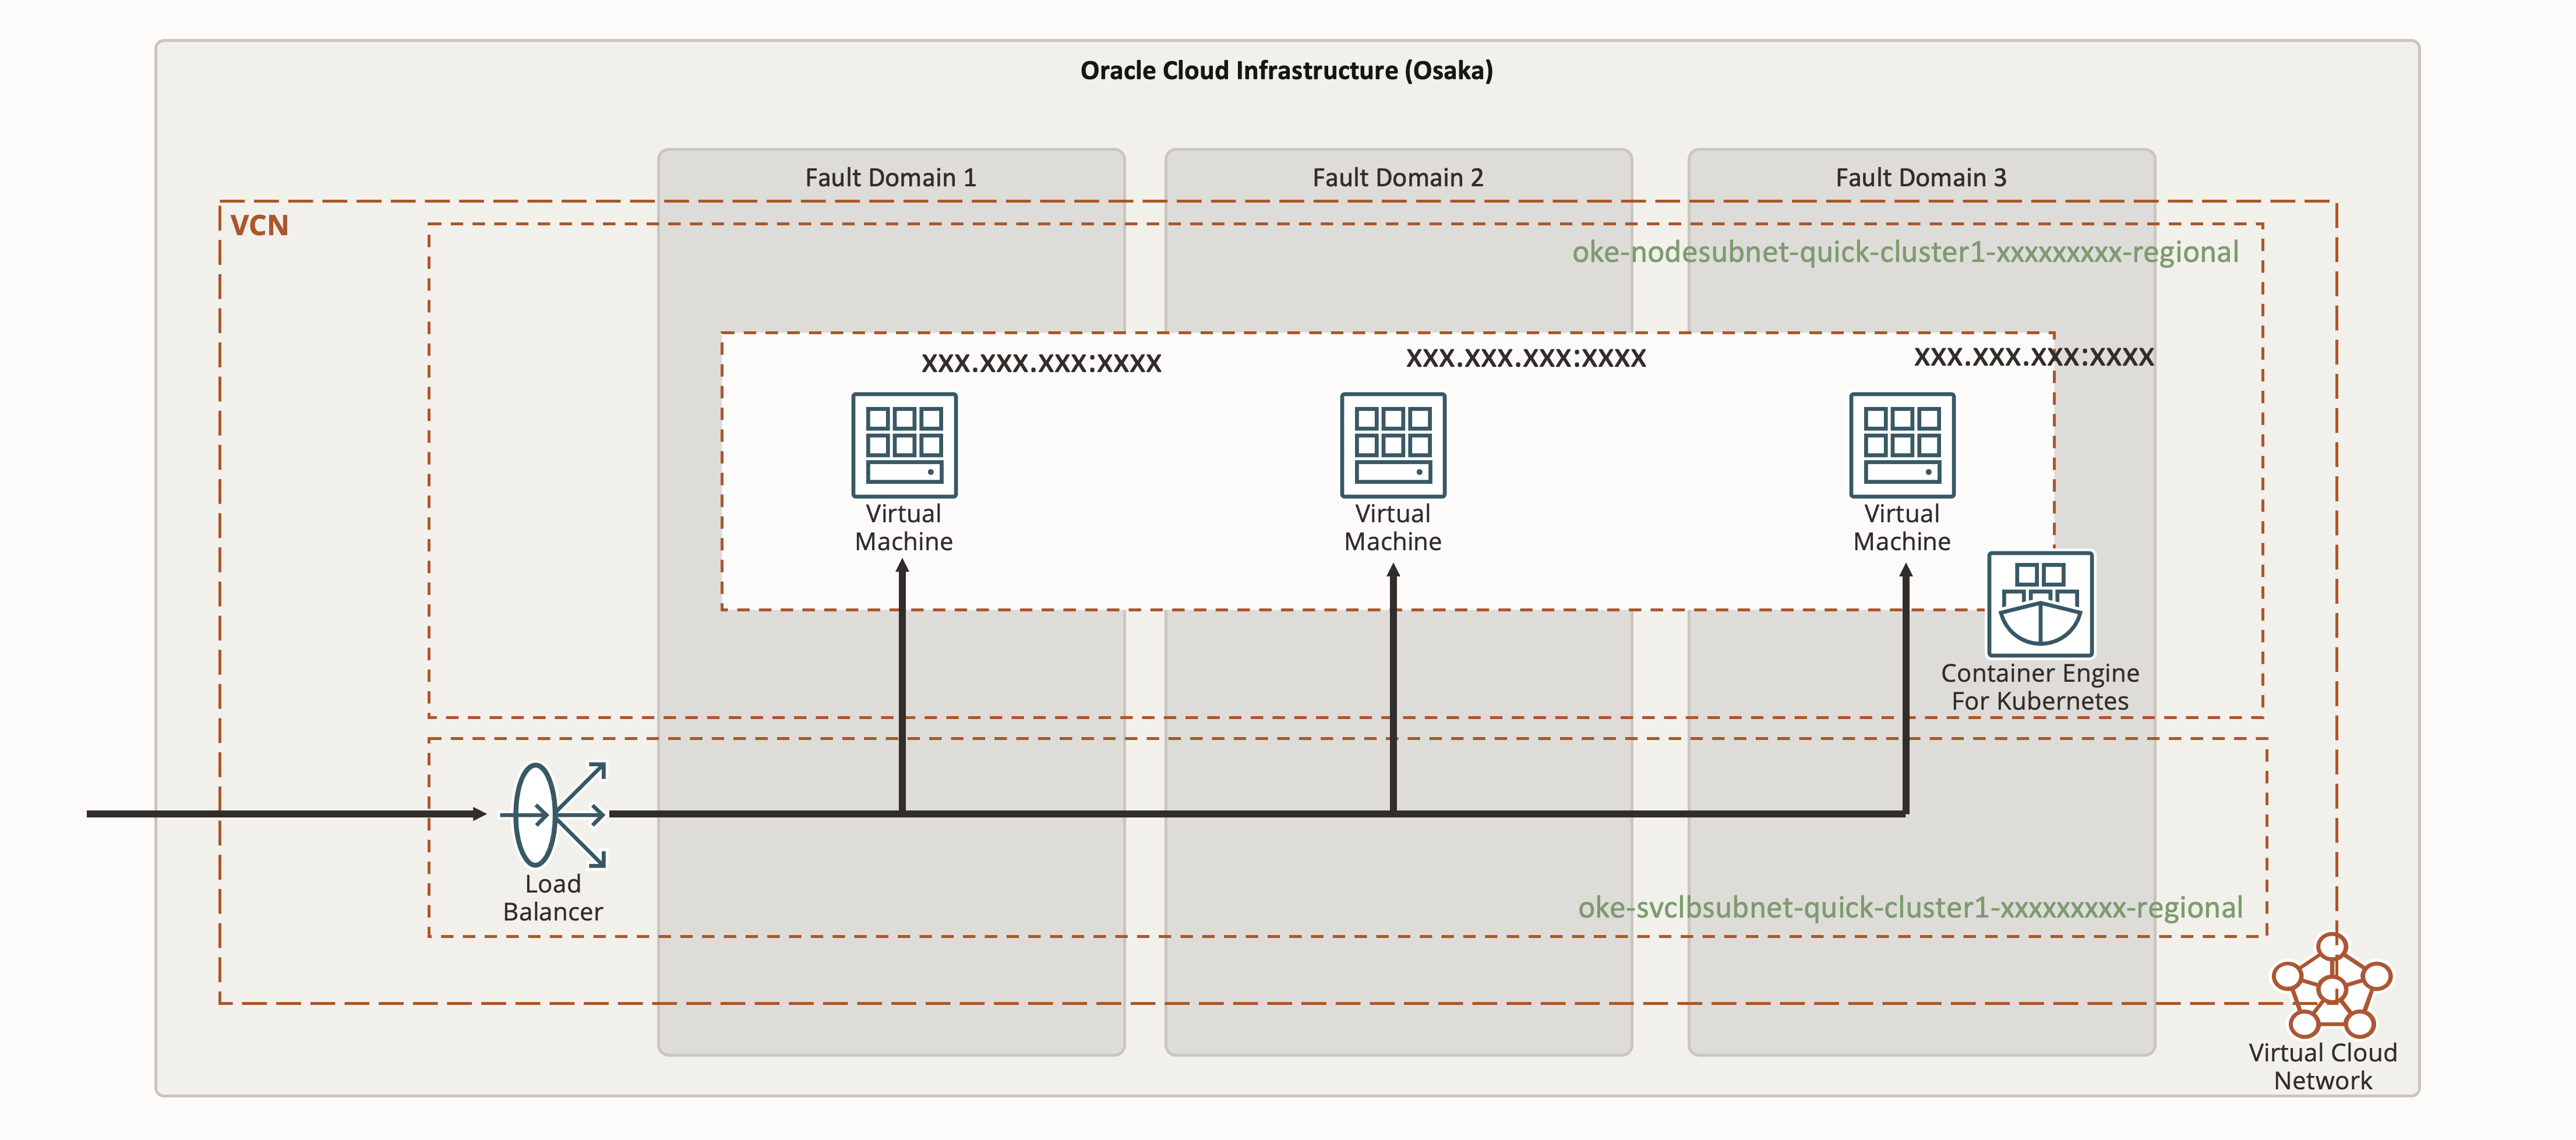Select the Fault Domain 1 heading

(890, 178)
